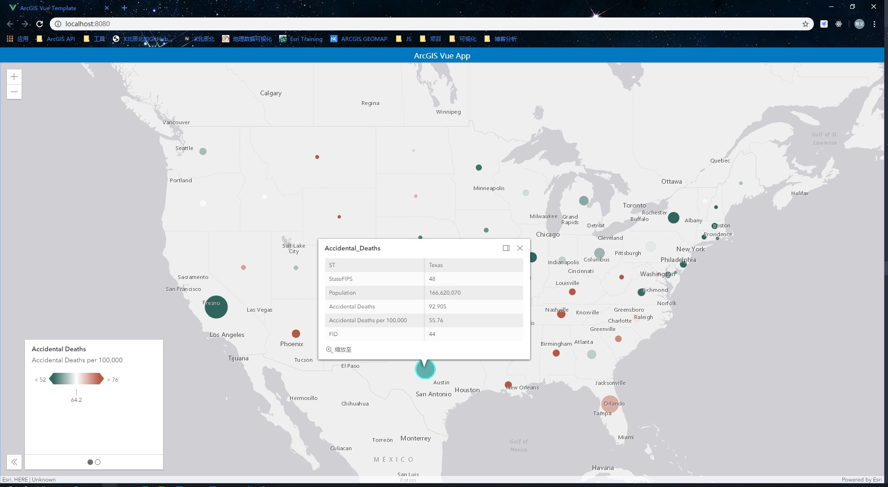Screen dimensions: 888x487
Task: Open the Apps (应用) bookmark shortcut
Action: 18,39
